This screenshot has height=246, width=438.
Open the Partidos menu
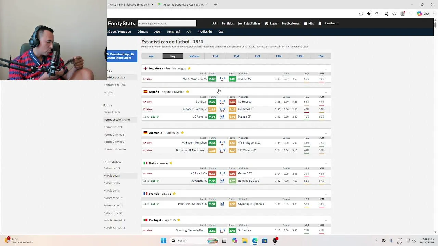[228, 23]
